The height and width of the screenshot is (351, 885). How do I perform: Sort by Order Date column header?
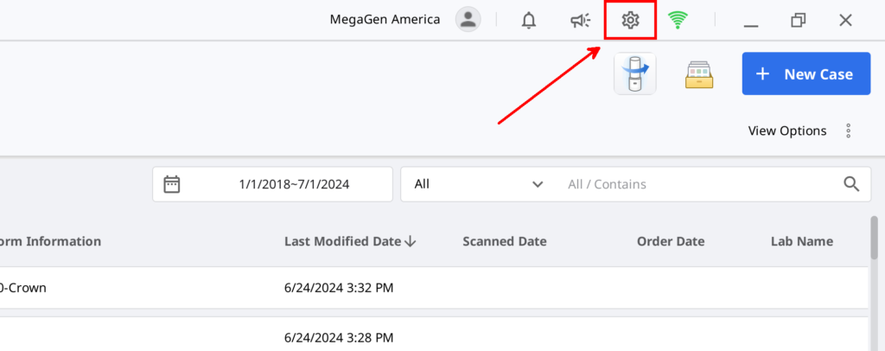pyautogui.click(x=671, y=241)
